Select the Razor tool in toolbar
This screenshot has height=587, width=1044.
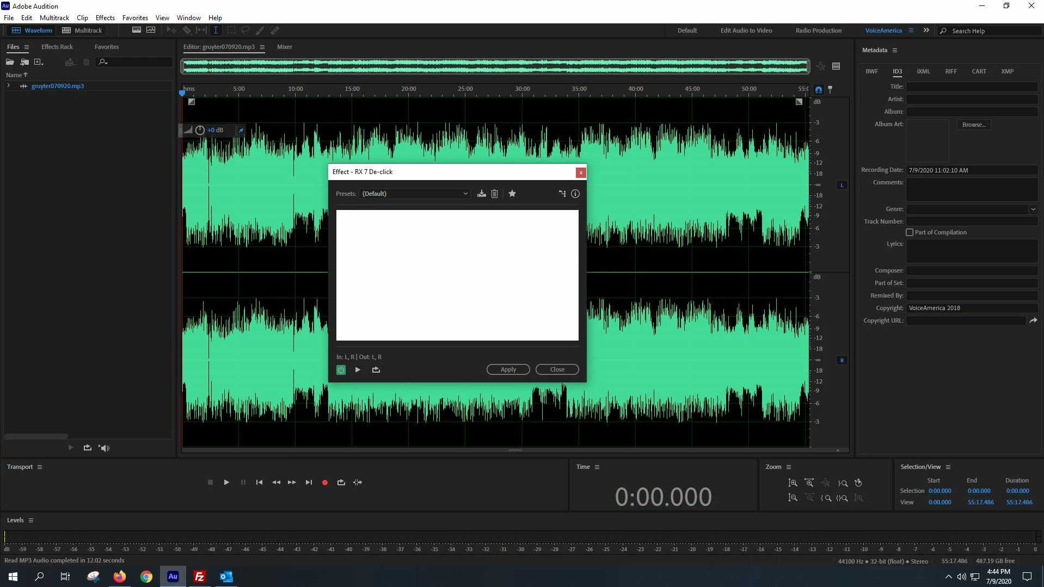coord(187,30)
